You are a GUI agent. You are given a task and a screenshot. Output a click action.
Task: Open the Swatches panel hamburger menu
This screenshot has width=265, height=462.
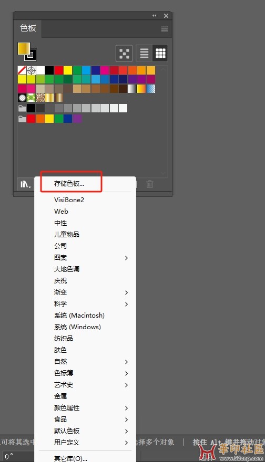tap(165, 29)
